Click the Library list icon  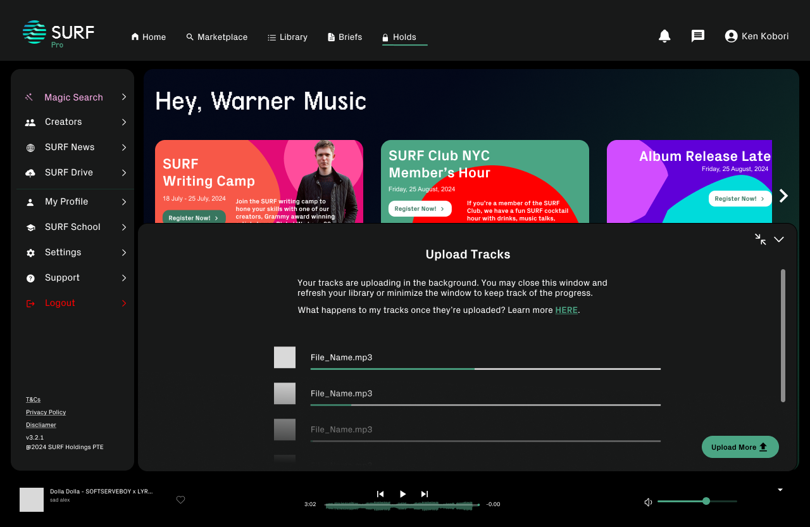(x=271, y=37)
